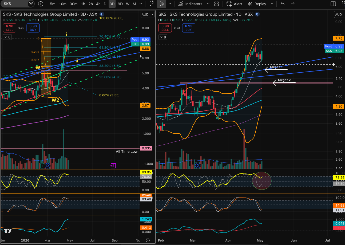The height and width of the screenshot is (245, 345).
Task: Click the W2 wave label
Action: pyautogui.click(x=55, y=100)
